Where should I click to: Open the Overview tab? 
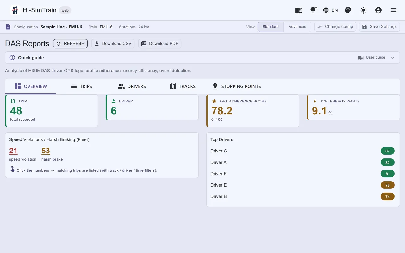coord(30,86)
